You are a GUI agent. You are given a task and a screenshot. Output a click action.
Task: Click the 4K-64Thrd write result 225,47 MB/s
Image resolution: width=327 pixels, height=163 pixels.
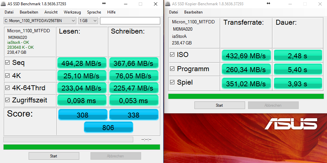pyautogui.click(x=134, y=88)
